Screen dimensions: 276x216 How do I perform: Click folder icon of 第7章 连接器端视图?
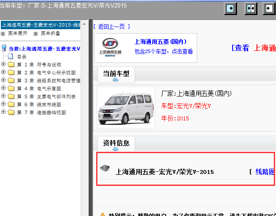[x=11, y=112]
